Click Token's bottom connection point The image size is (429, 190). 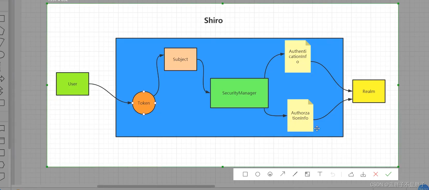point(144,114)
